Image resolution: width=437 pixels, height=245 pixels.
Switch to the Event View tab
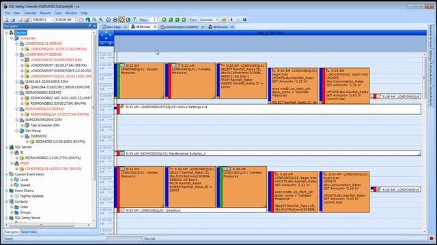pos(29,232)
